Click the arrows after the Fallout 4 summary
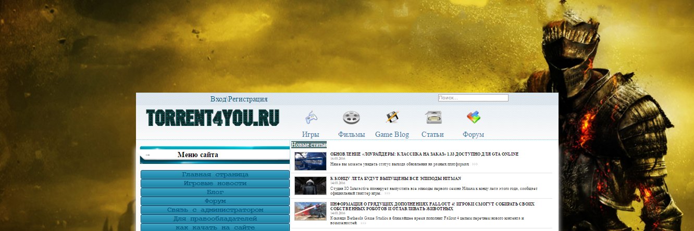This screenshot has height=231, width=694. pos(363,223)
